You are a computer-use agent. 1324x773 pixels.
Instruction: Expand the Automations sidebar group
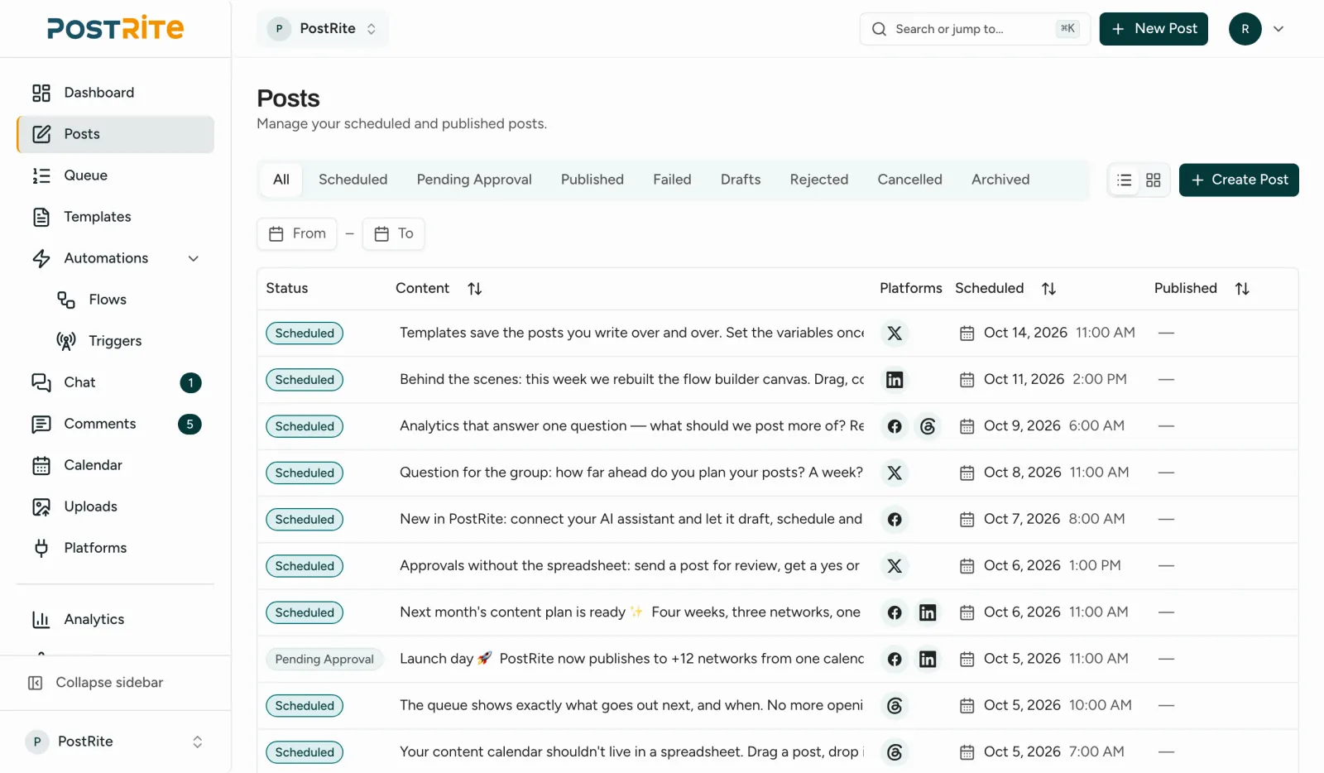pyautogui.click(x=115, y=258)
